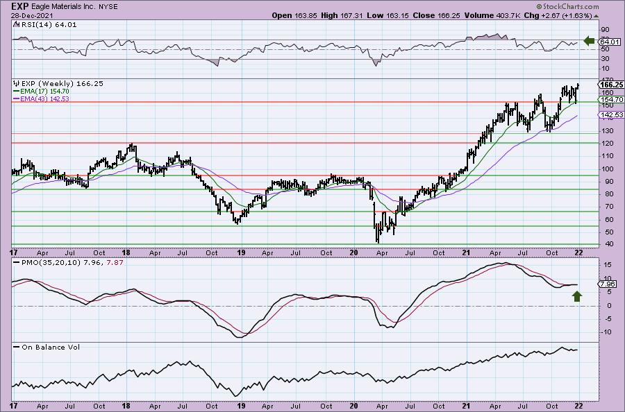625x412 pixels.
Task: Click year 18 under the price panel
Action: 126,252
